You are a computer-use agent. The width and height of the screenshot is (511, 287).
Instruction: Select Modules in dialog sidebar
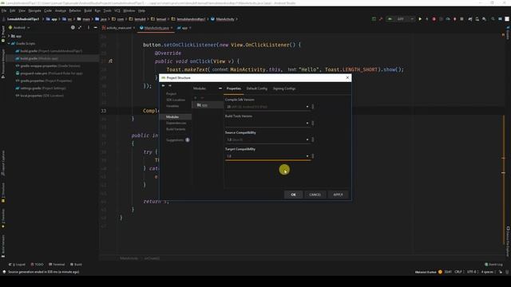172,117
